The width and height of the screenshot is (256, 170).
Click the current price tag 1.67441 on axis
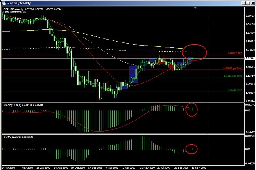click(250, 58)
